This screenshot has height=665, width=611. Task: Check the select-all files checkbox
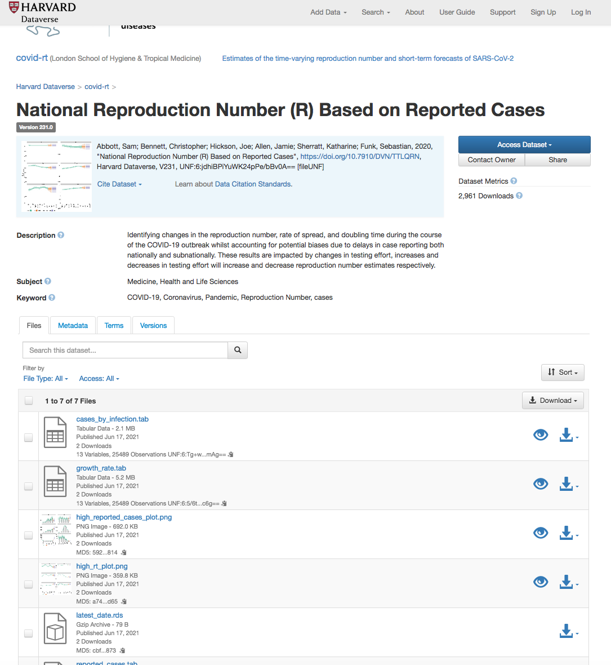pos(29,401)
